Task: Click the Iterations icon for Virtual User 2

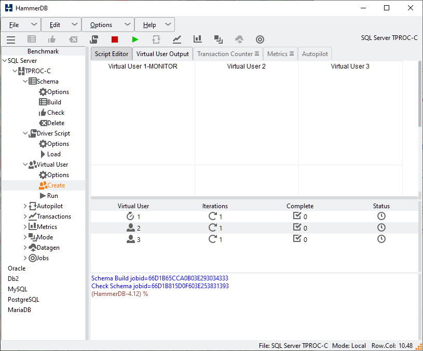Action: pos(213,227)
